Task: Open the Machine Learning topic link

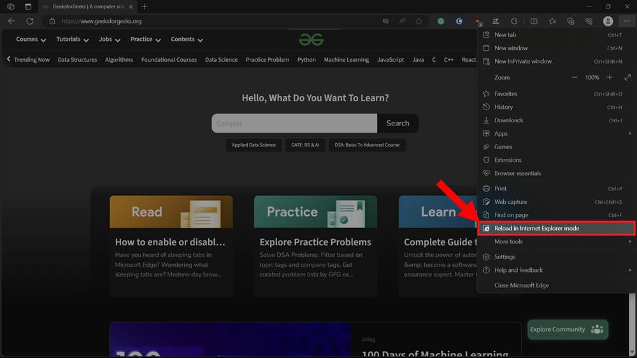Action: [x=347, y=60]
